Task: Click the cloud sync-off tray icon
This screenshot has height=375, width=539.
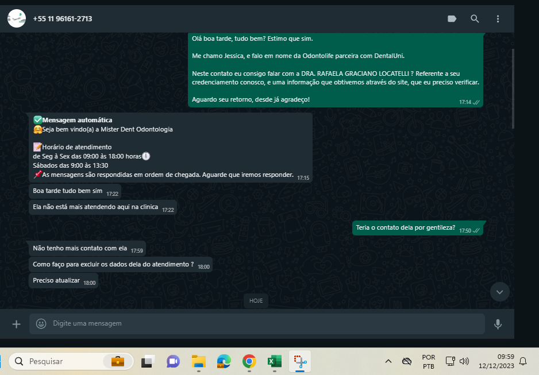Action: 407,361
